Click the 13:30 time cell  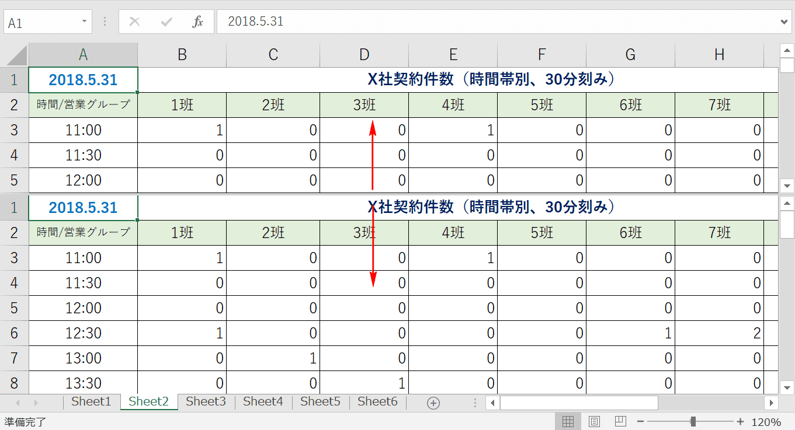tap(84, 383)
